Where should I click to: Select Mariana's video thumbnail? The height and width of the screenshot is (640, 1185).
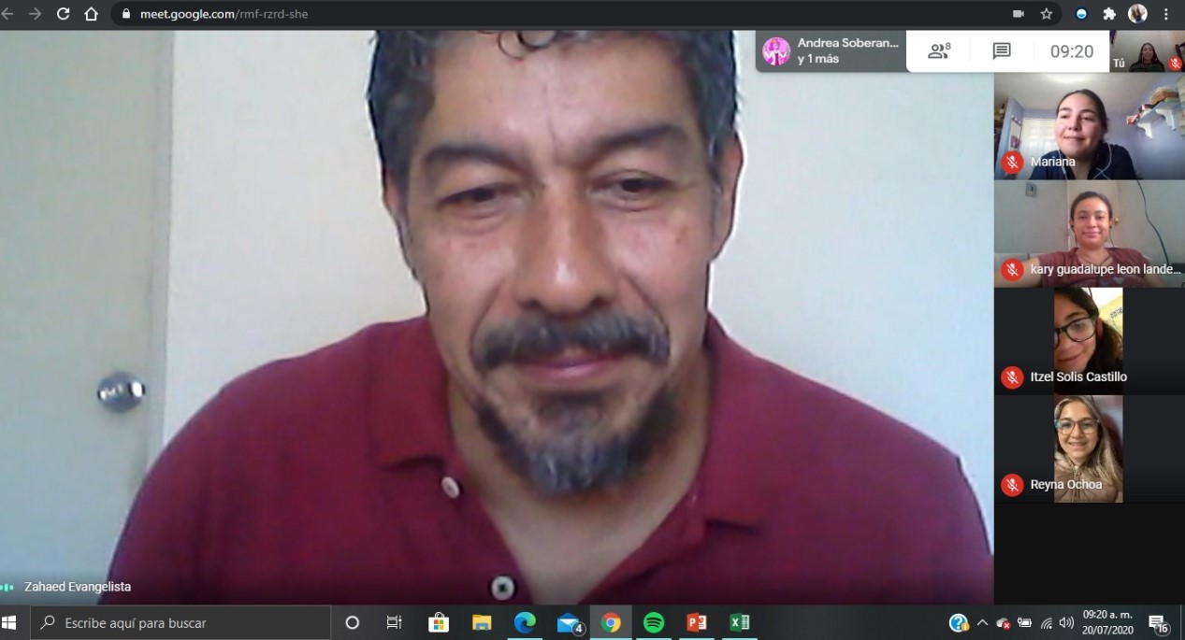point(1090,126)
